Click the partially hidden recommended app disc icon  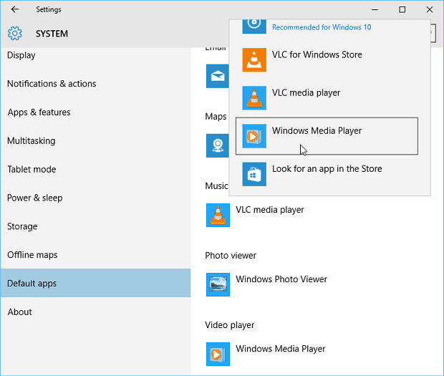coord(254,26)
